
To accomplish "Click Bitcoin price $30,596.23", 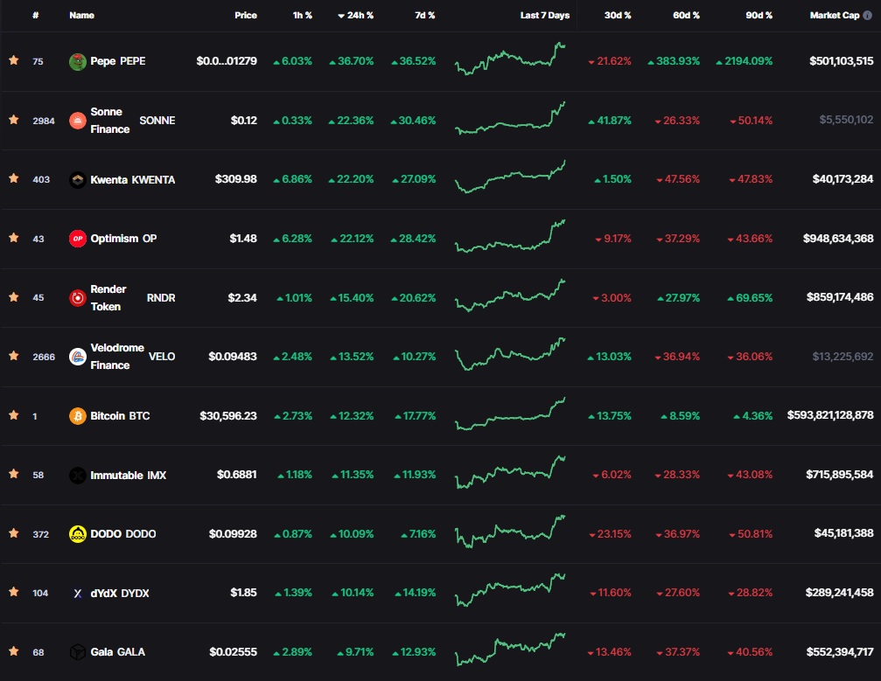I will point(228,416).
